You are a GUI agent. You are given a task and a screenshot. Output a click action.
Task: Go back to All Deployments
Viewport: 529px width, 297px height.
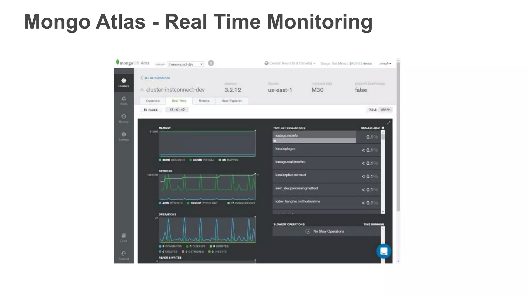[155, 78]
